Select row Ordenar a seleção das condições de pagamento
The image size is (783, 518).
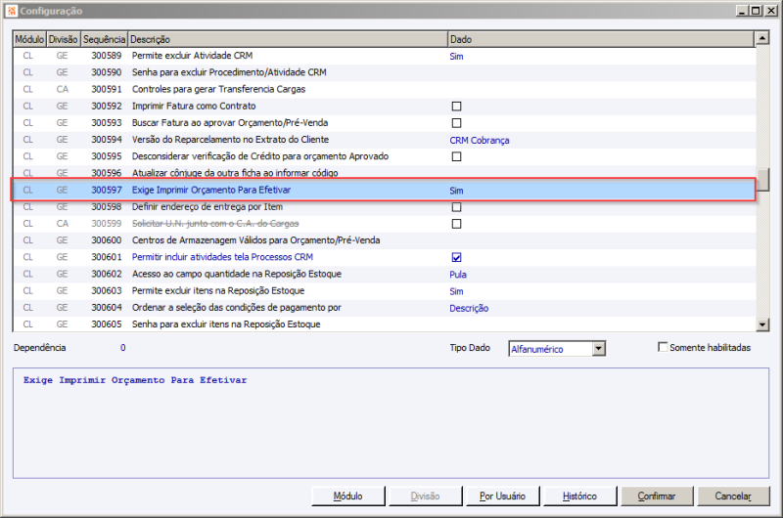click(x=384, y=308)
